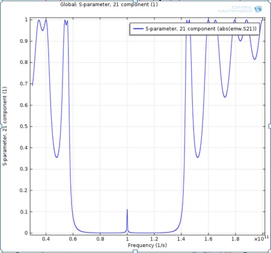Click the y-axis tick label 0.5
Screen dimensions: 271x253
[x=23, y=126]
